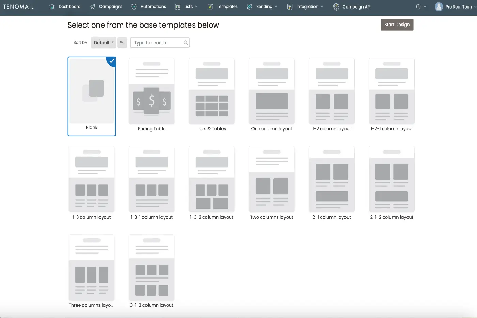The image size is (477, 318).
Task: Click the user avatar icon
Action: [x=439, y=7]
